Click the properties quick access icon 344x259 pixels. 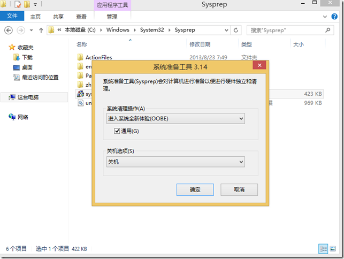18,4
